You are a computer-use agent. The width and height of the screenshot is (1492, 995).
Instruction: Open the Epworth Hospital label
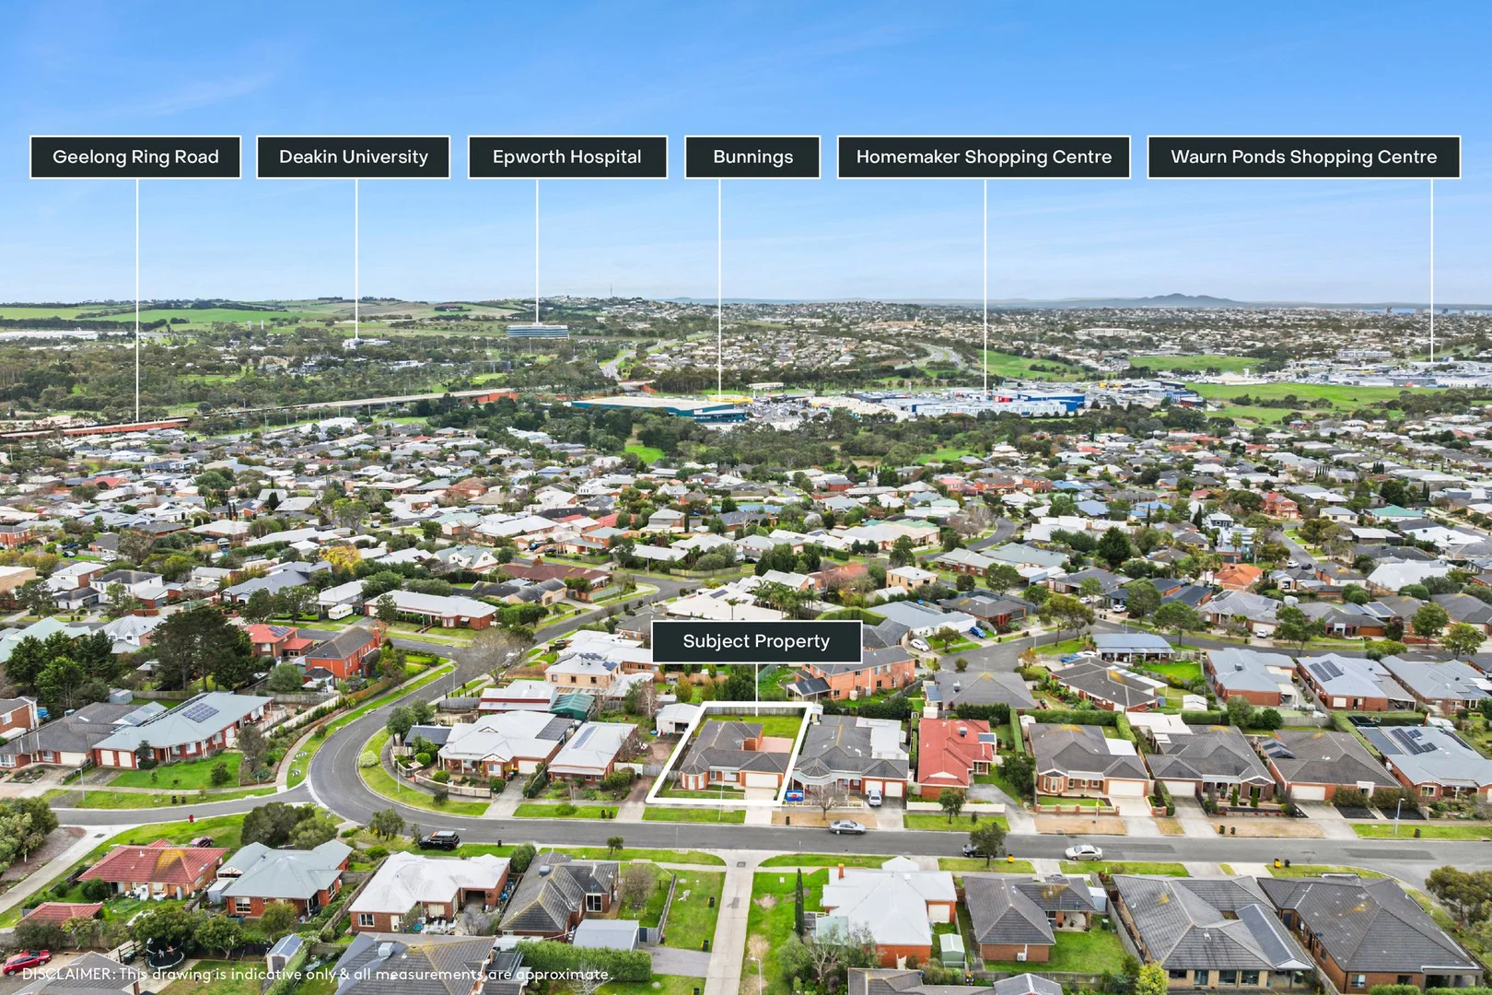[567, 158]
